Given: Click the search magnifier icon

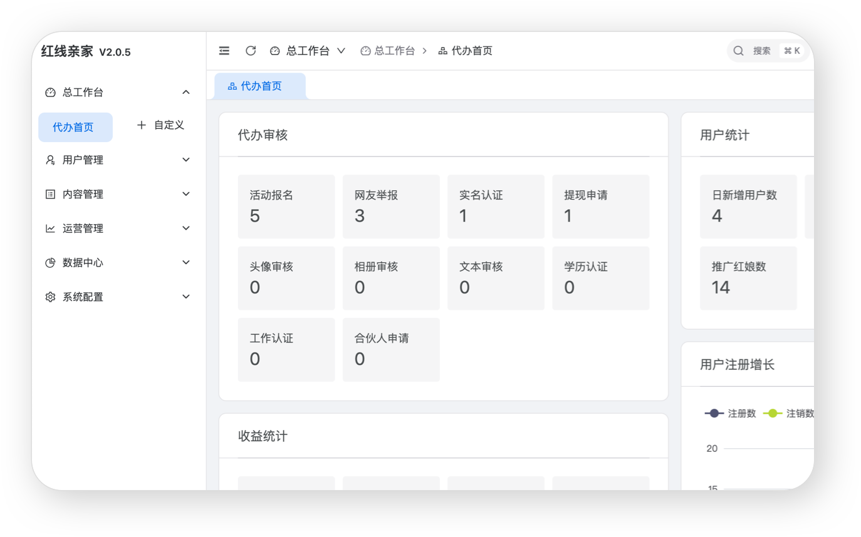Looking at the screenshot, I should [739, 51].
